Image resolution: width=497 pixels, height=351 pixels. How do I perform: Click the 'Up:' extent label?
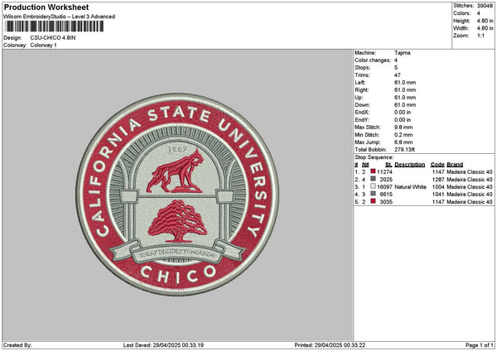click(359, 98)
